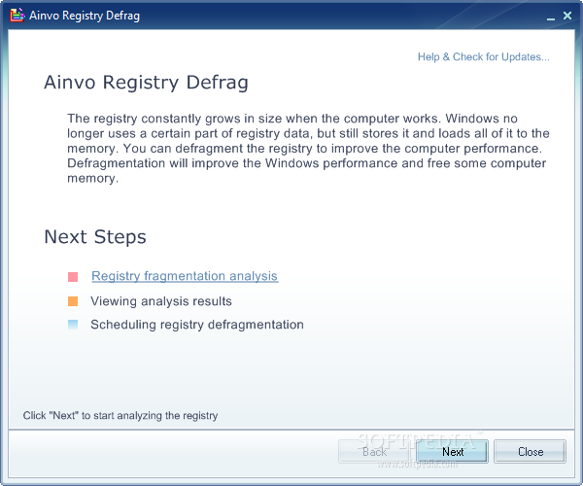
Task: Click the word "memory." ending the description paragraph
Action: point(92,179)
